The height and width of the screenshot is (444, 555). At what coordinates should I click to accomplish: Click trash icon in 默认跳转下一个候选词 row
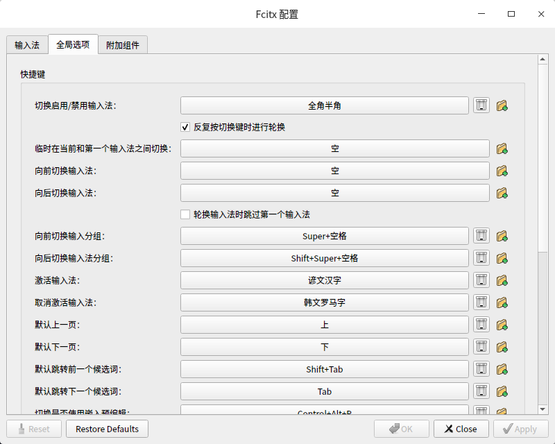(481, 391)
